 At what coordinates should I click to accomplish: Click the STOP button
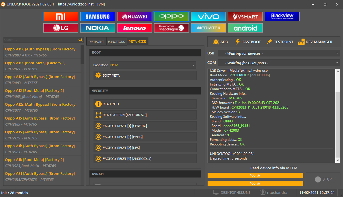point(323,179)
